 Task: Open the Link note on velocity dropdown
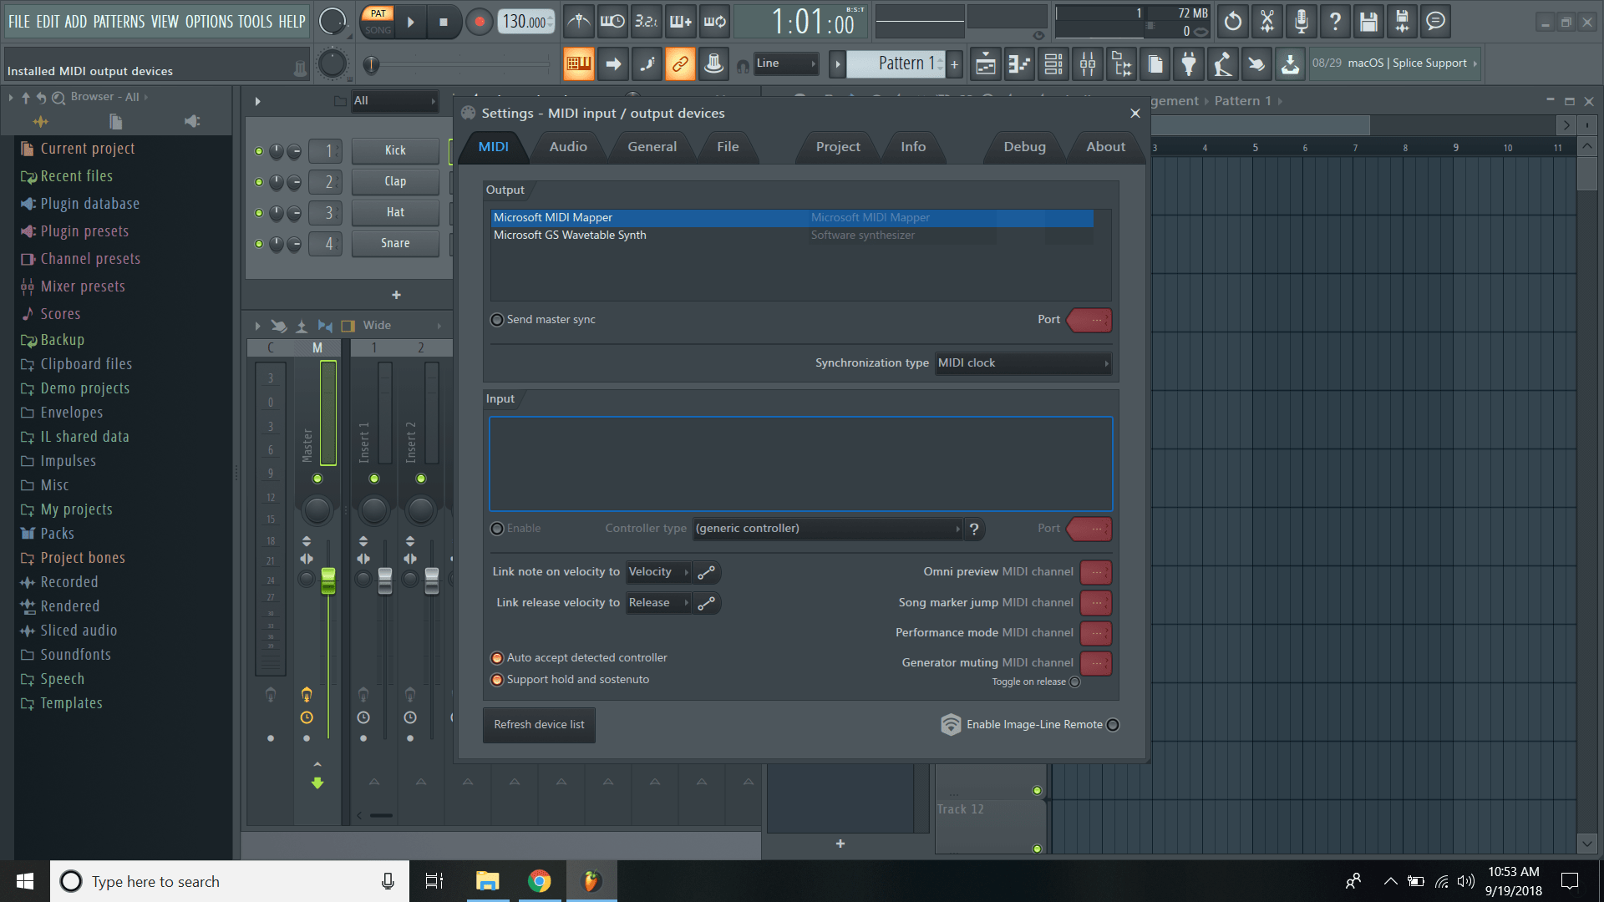[658, 571]
